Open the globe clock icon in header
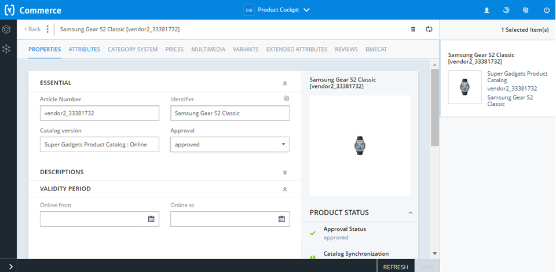556x272 pixels. pos(526,10)
